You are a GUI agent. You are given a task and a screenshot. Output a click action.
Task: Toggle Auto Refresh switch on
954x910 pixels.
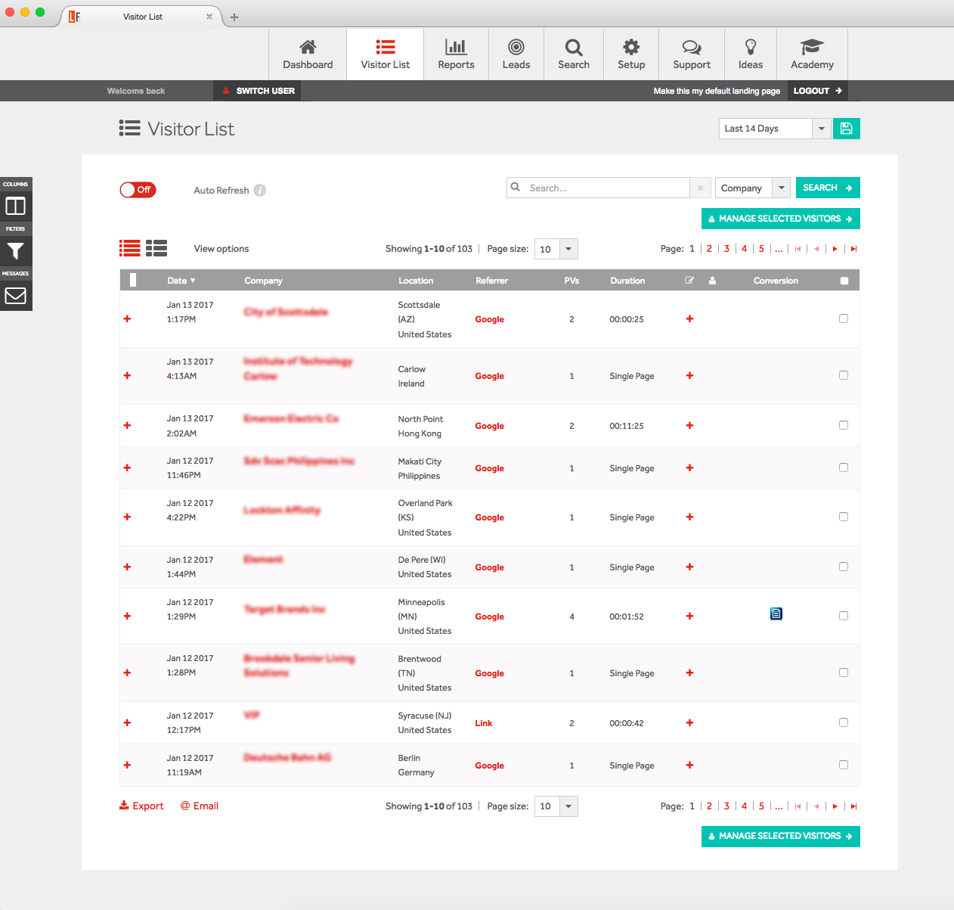tap(138, 190)
